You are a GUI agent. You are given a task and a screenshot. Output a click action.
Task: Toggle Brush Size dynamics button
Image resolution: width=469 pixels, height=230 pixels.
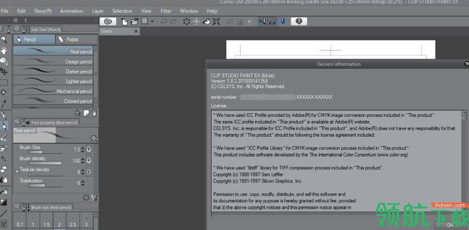(89, 150)
